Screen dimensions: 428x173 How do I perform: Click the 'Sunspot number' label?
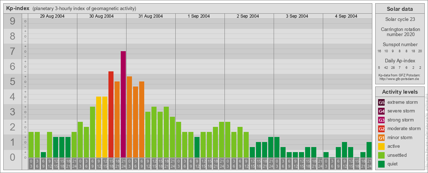point(400,45)
